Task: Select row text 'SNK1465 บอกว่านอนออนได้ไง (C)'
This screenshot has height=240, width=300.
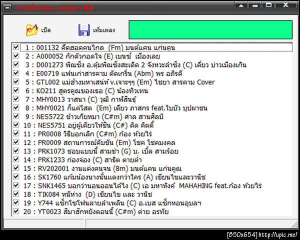Action: click(x=89, y=186)
